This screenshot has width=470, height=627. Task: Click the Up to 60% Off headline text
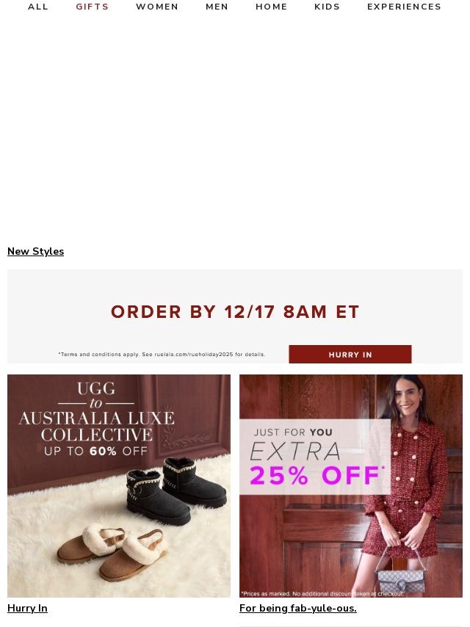pyautogui.click(x=96, y=451)
